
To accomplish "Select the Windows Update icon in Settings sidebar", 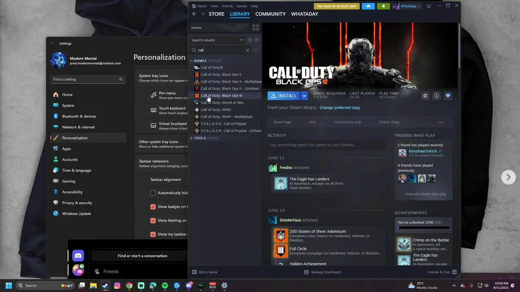I will pyautogui.click(x=56, y=214).
